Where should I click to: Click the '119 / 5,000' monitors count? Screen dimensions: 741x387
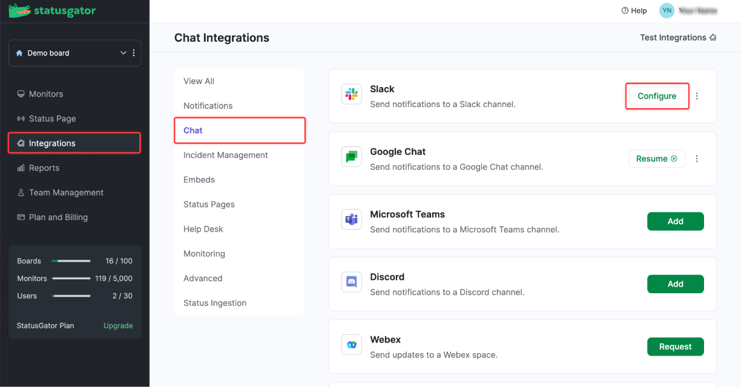(x=114, y=279)
